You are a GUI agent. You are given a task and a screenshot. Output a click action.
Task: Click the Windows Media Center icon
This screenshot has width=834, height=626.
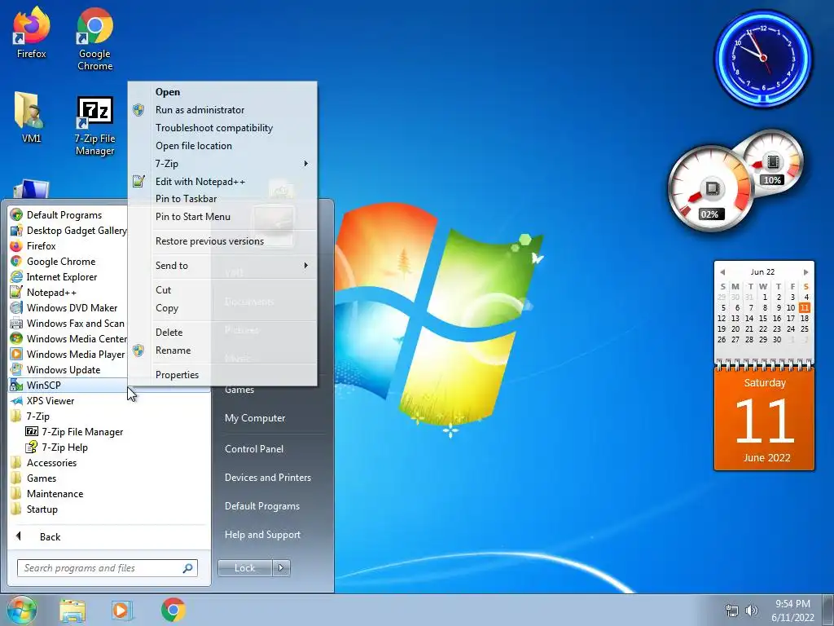16,338
